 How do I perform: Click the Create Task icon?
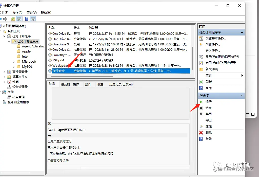(201, 45)
